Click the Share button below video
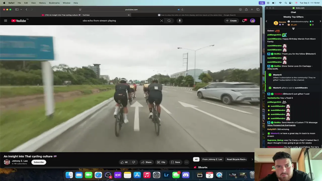Image resolution: width=322 pixels, height=181 pixels. tap(146, 162)
